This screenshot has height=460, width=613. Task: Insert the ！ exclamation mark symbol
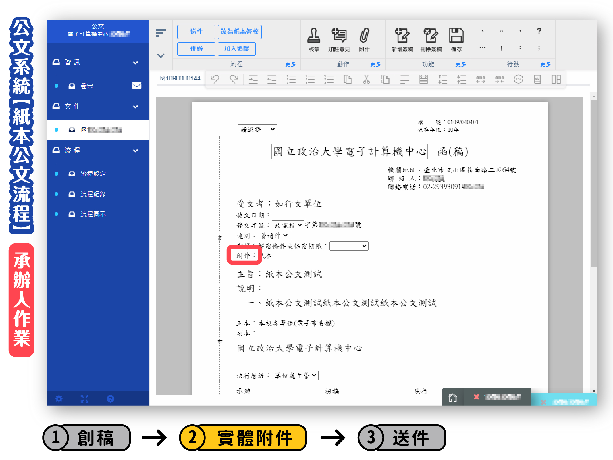point(501,48)
